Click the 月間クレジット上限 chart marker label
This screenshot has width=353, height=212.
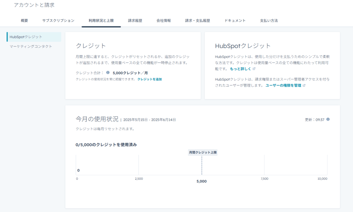pyautogui.click(x=203, y=153)
